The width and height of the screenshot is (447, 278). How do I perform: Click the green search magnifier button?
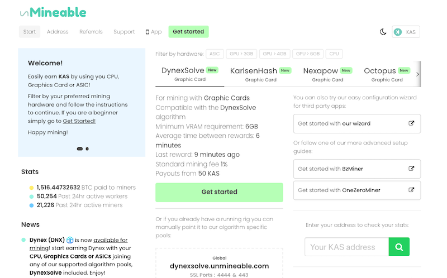point(399,247)
